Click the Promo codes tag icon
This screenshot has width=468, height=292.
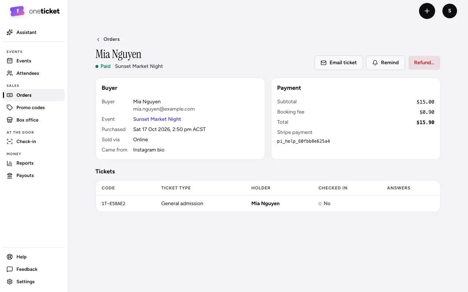(x=10, y=108)
